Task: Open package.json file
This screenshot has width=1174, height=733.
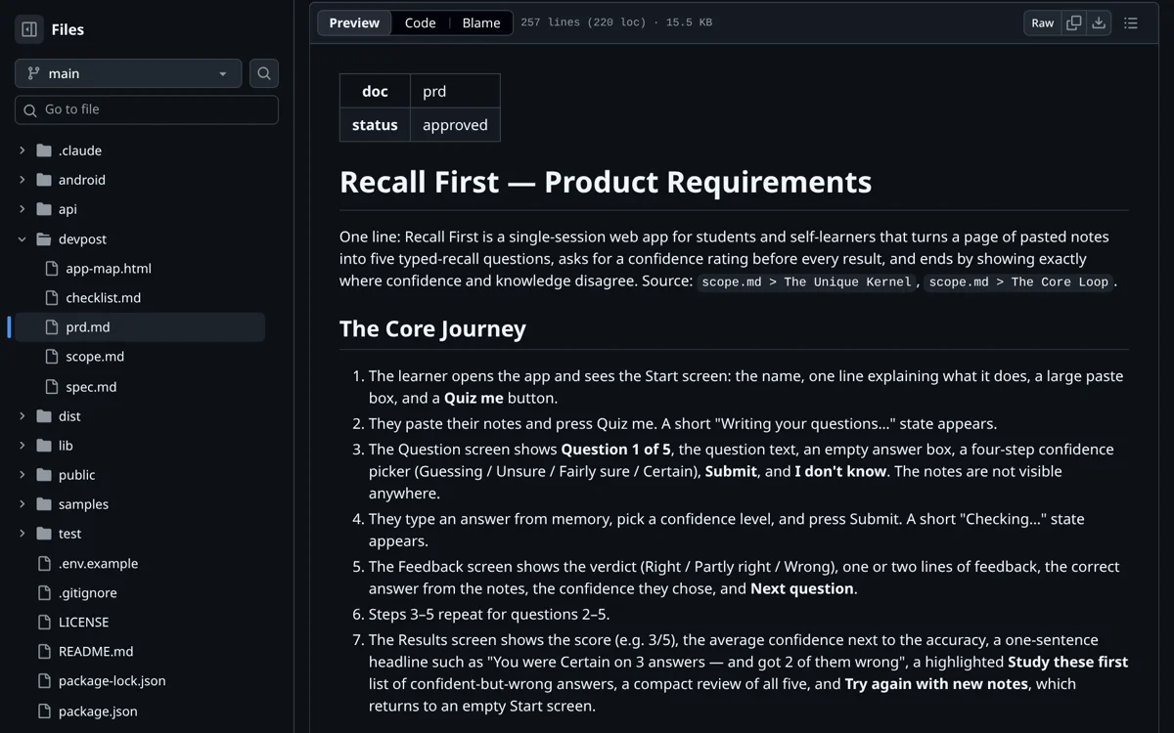Action: point(98,711)
